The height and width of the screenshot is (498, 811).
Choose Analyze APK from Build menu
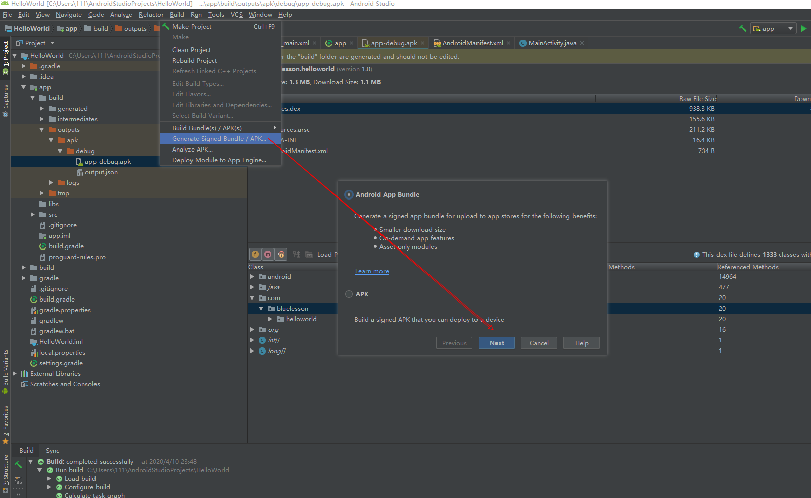tap(220, 150)
